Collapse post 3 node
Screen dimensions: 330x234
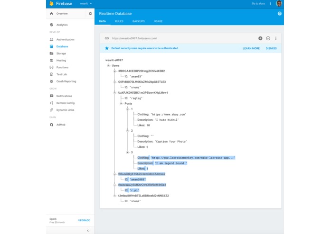pos(128,153)
